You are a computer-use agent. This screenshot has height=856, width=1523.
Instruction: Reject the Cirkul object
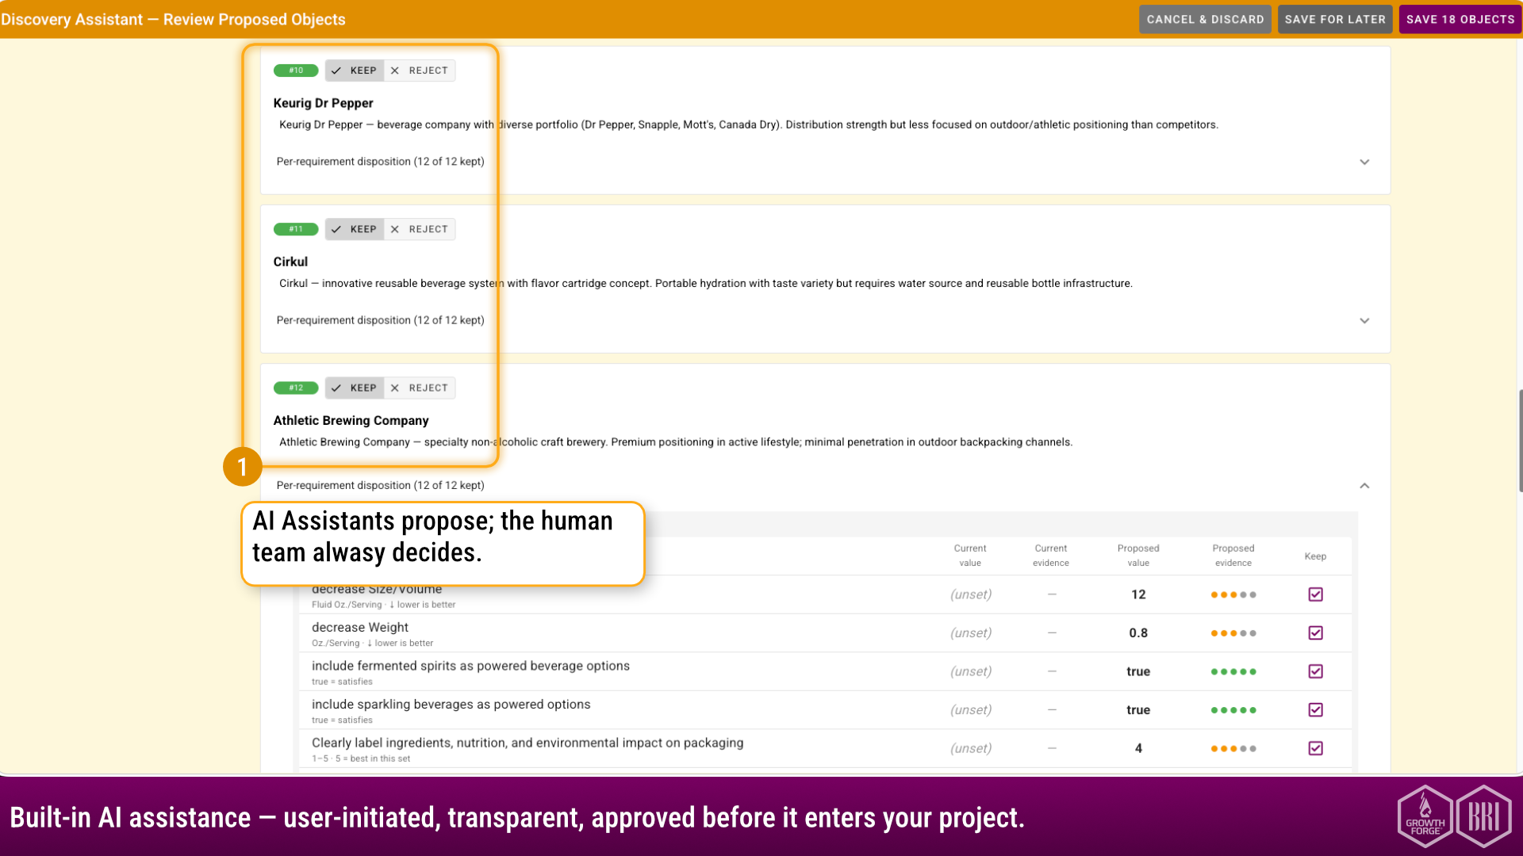click(420, 229)
